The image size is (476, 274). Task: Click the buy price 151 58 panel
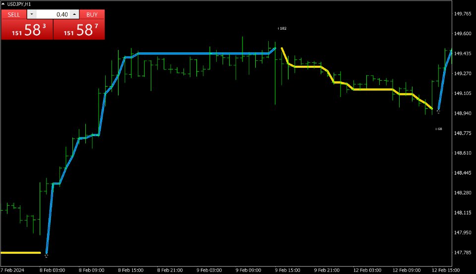point(79,30)
